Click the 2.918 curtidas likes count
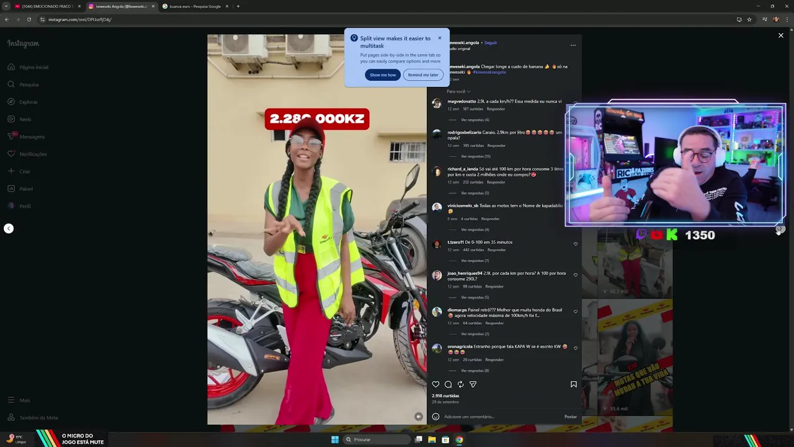 point(445,395)
